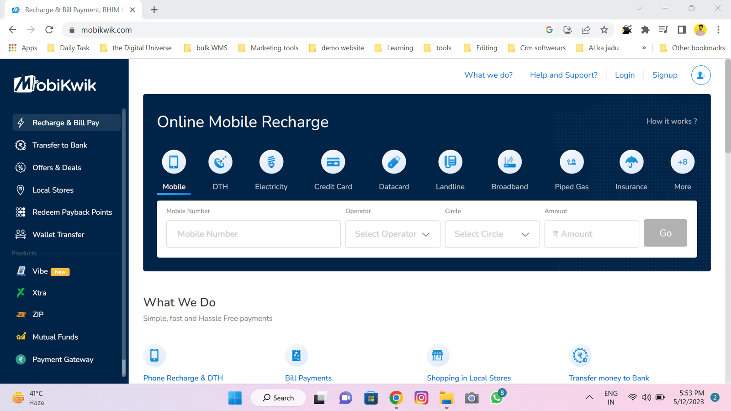
Task: Open Chrome extensions puzzle icon
Action: [x=645, y=30]
